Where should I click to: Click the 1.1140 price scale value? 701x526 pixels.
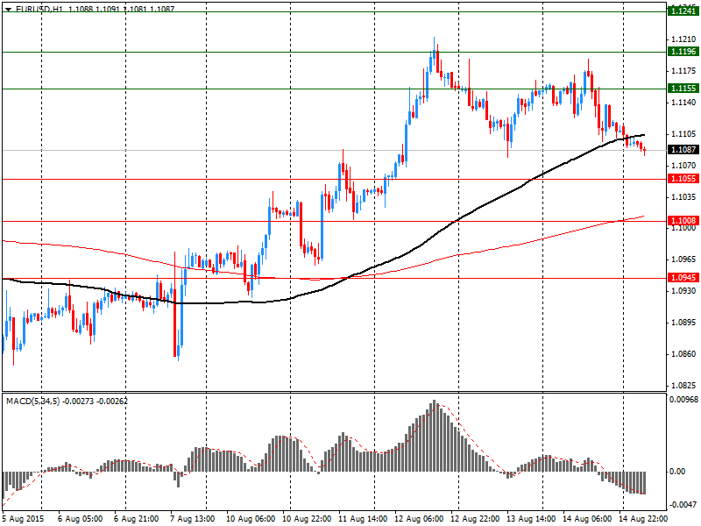point(684,103)
